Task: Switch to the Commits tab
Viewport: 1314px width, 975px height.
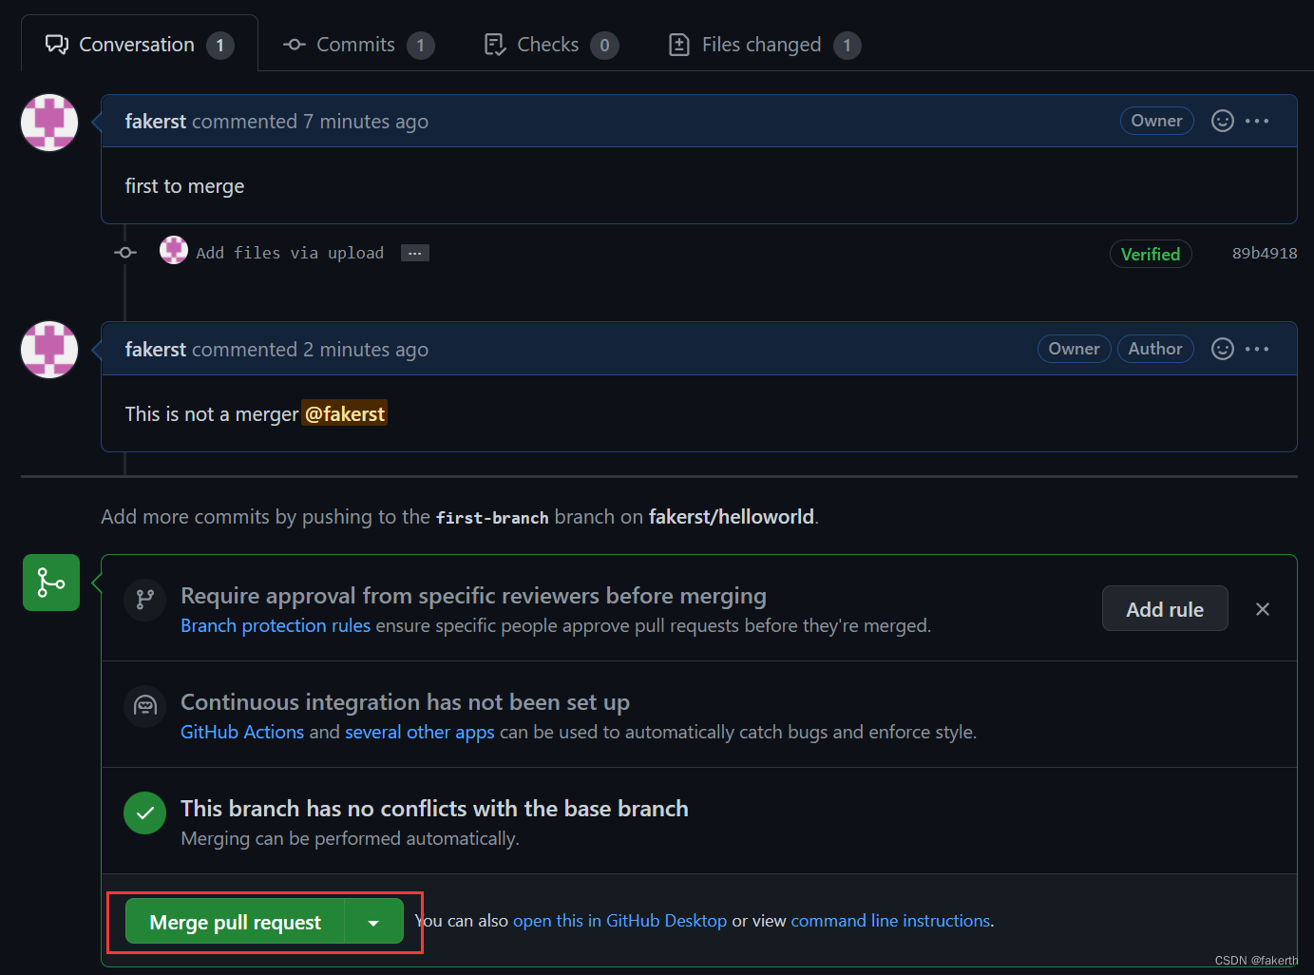Action: coord(358,45)
